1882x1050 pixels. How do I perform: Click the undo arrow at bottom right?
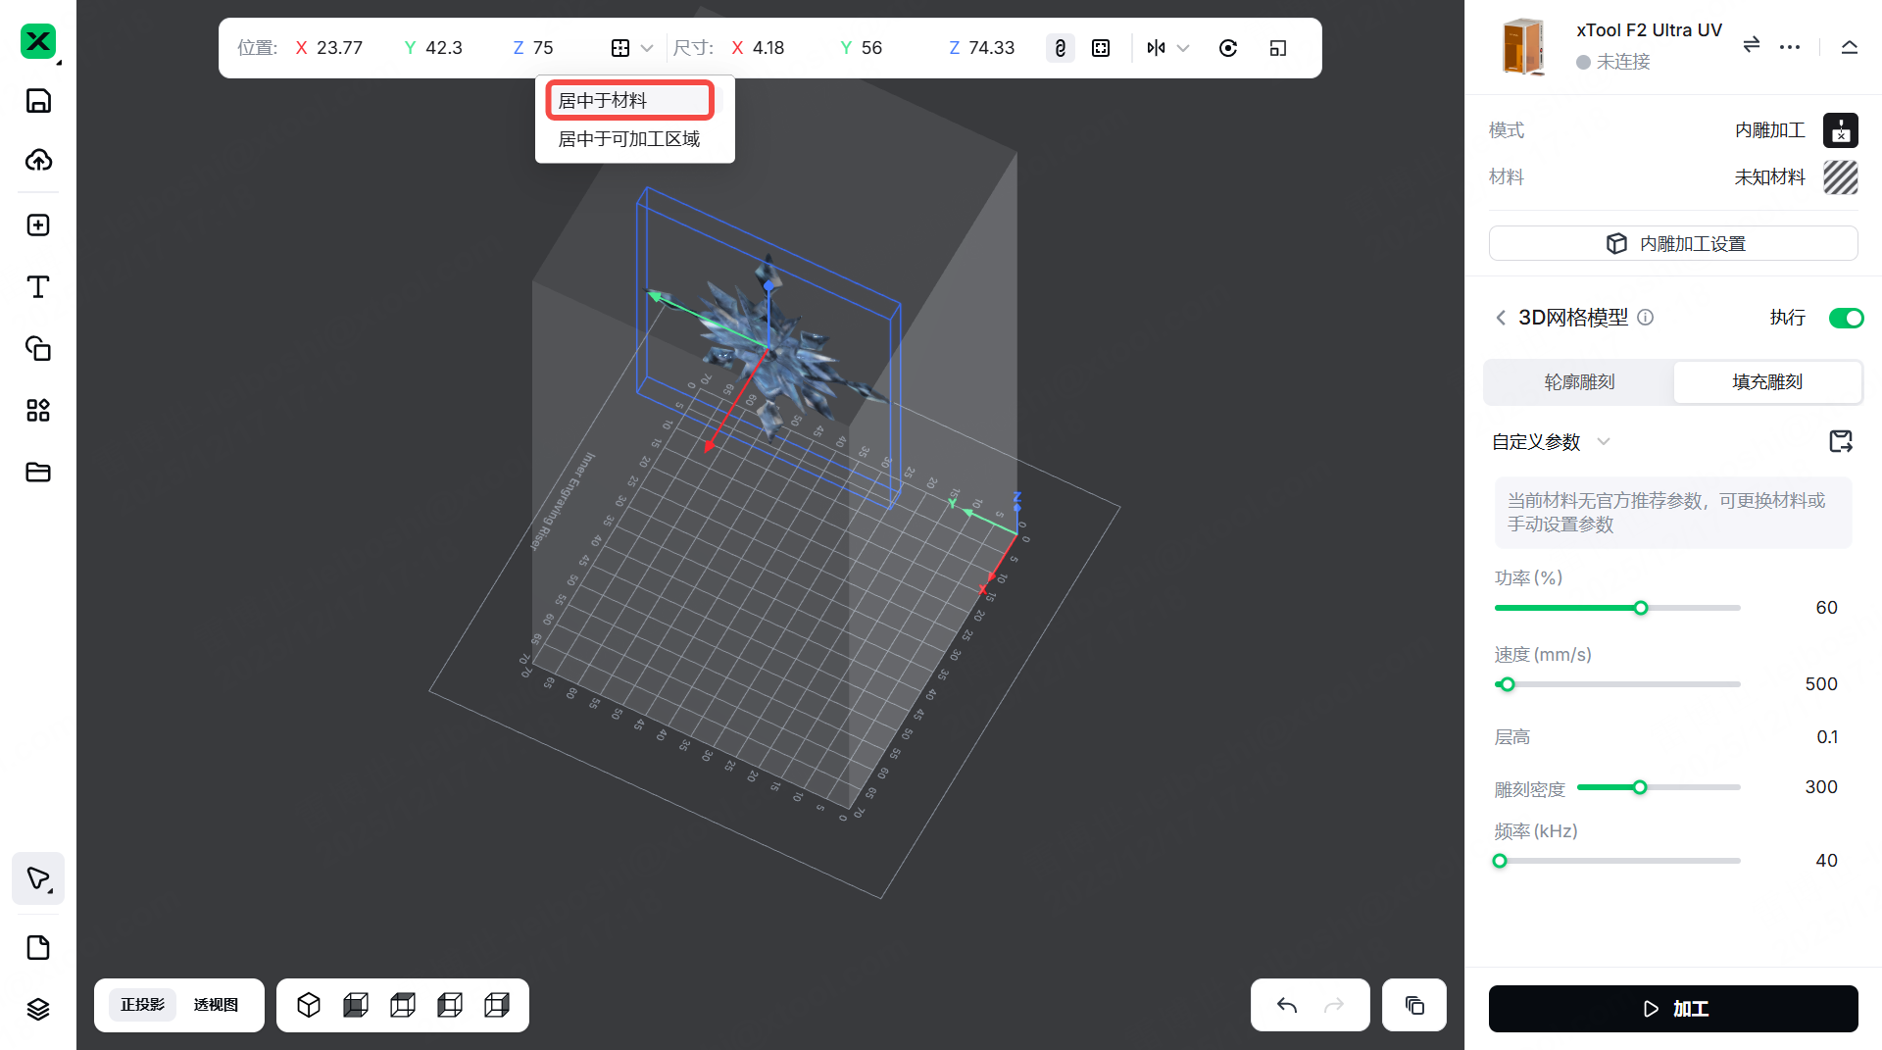[x=1286, y=1005]
